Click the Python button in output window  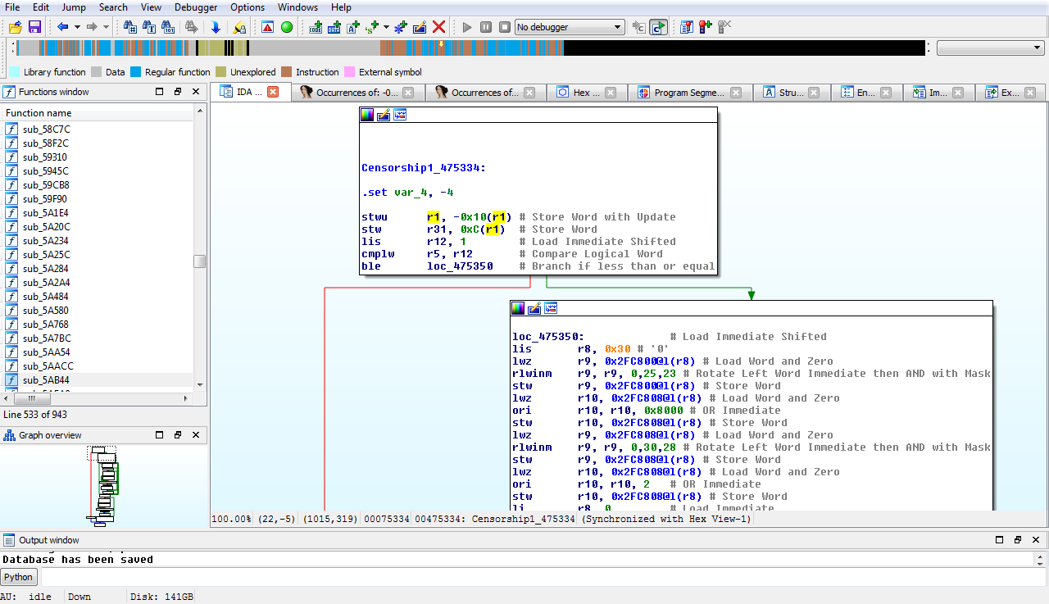pos(18,577)
